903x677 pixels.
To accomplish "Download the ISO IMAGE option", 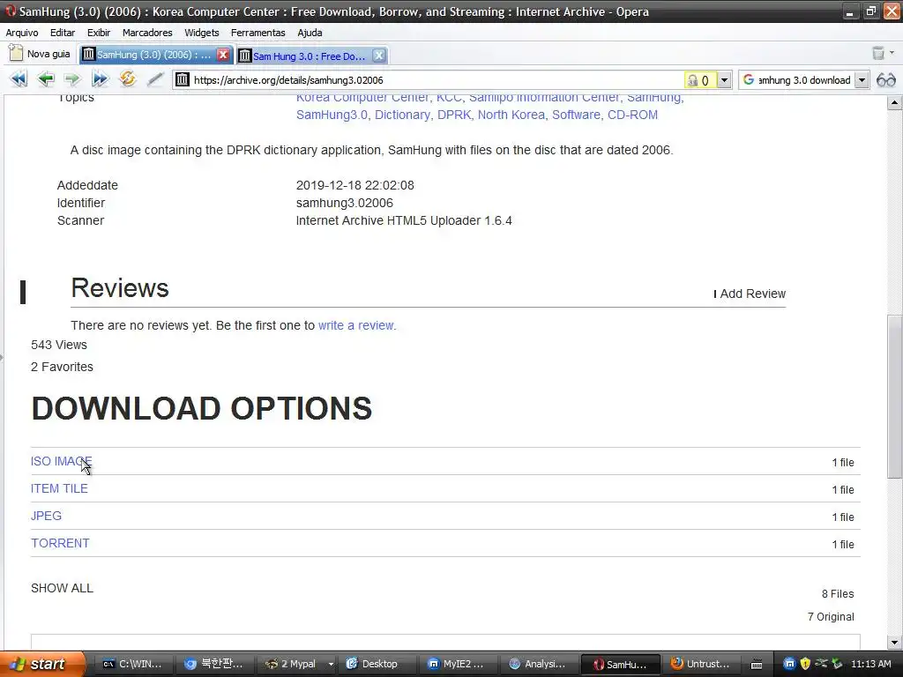I will click(x=61, y=461).
